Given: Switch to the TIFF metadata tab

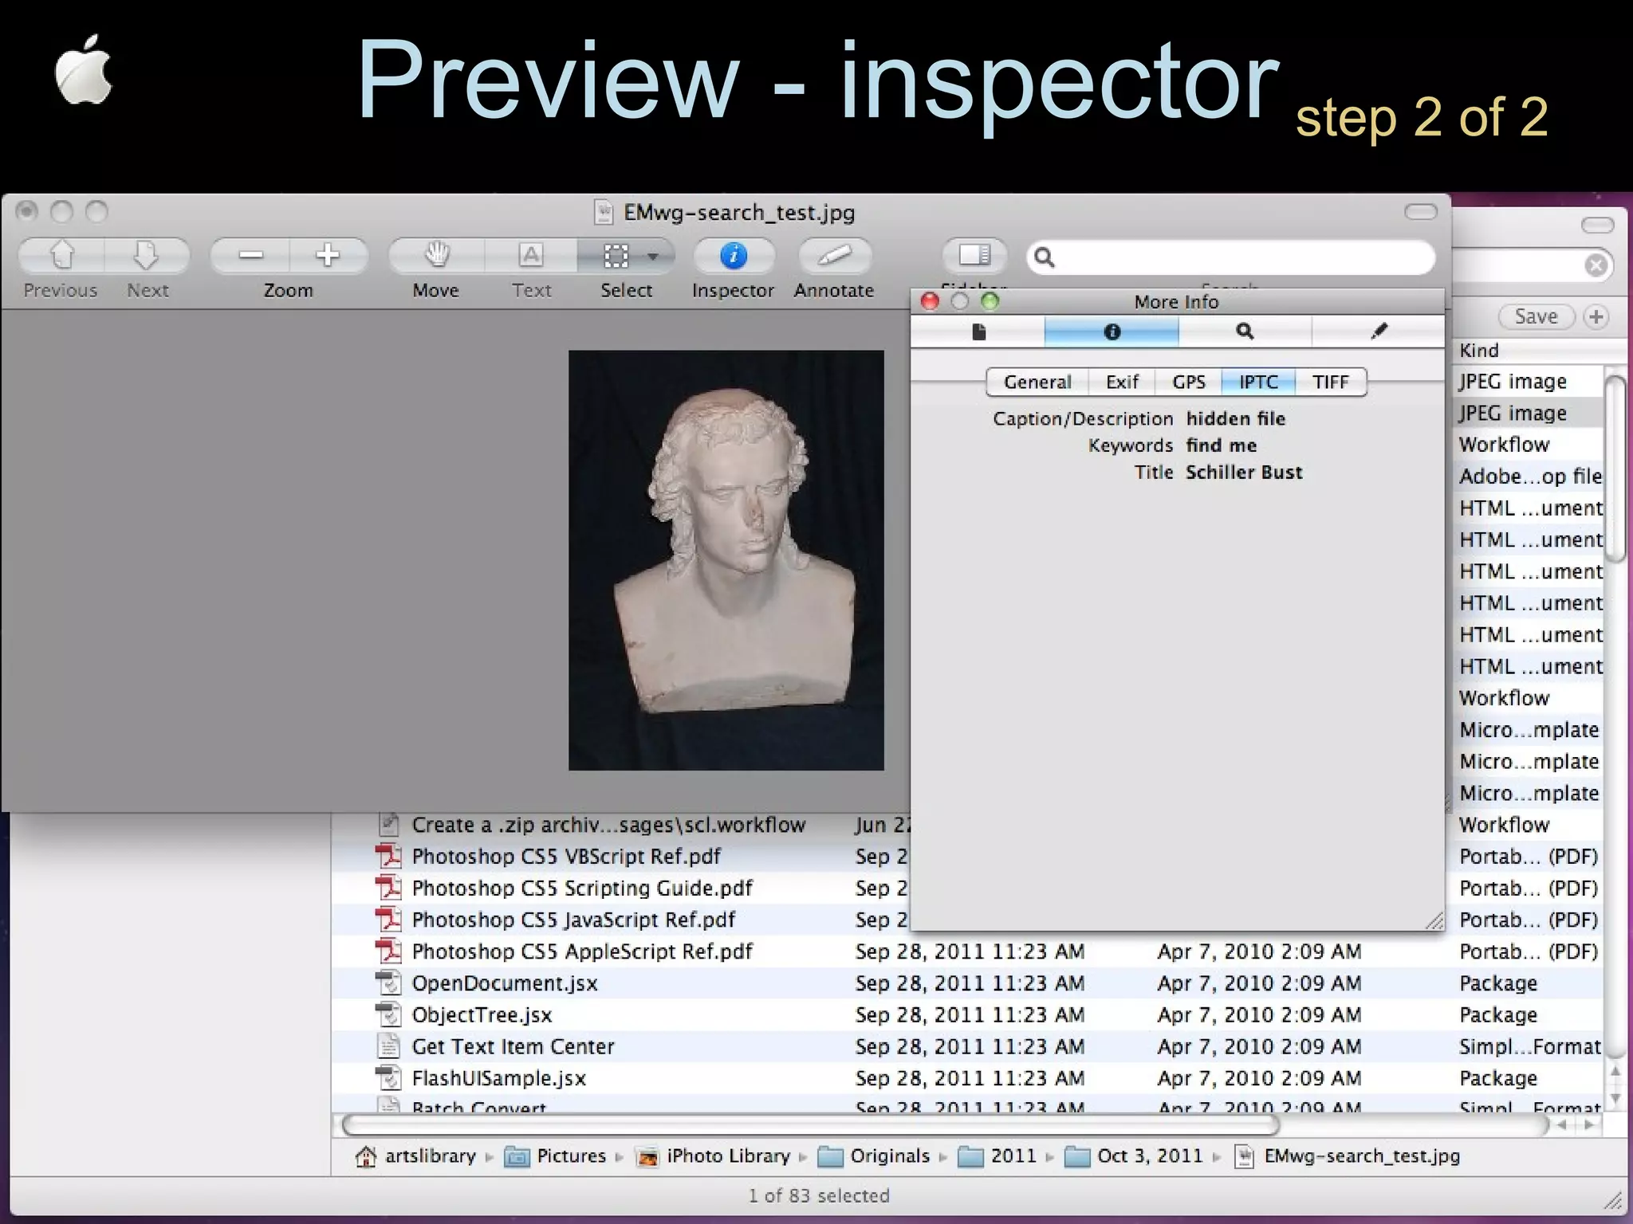Looking at the screenshot, I should click(x=1331, y=382).
